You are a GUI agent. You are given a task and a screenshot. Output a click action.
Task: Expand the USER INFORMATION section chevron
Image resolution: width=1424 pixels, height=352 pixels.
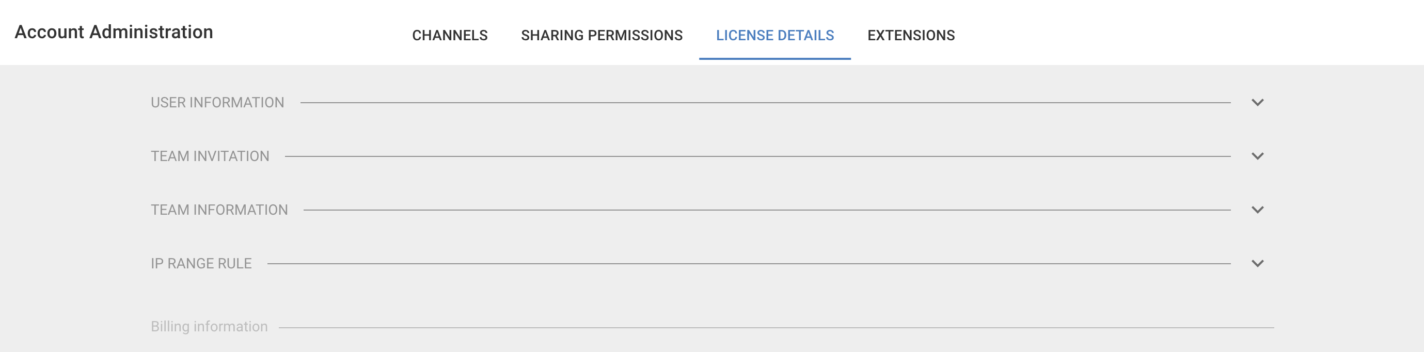(x=1259, y=102)
